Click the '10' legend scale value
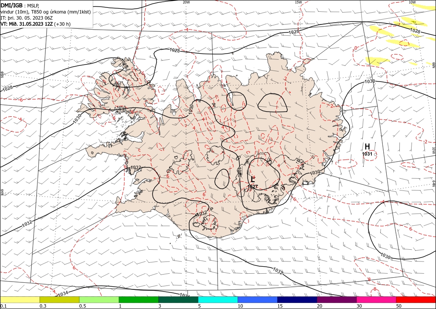The height and width of the screenshot is (309, 436). (x=240, y=306)
